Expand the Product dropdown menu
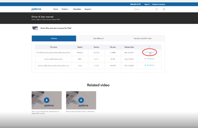The image size is (198, 128). coord(65,9)
